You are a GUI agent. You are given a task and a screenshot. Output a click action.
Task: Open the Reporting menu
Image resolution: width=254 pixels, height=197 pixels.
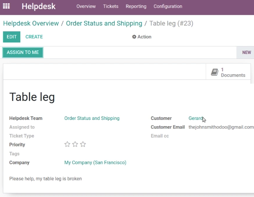[136, 6]
